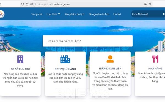Click Đơn vị lữ hành description text
Screen dimensions: 165x110
tap(65, 78)
